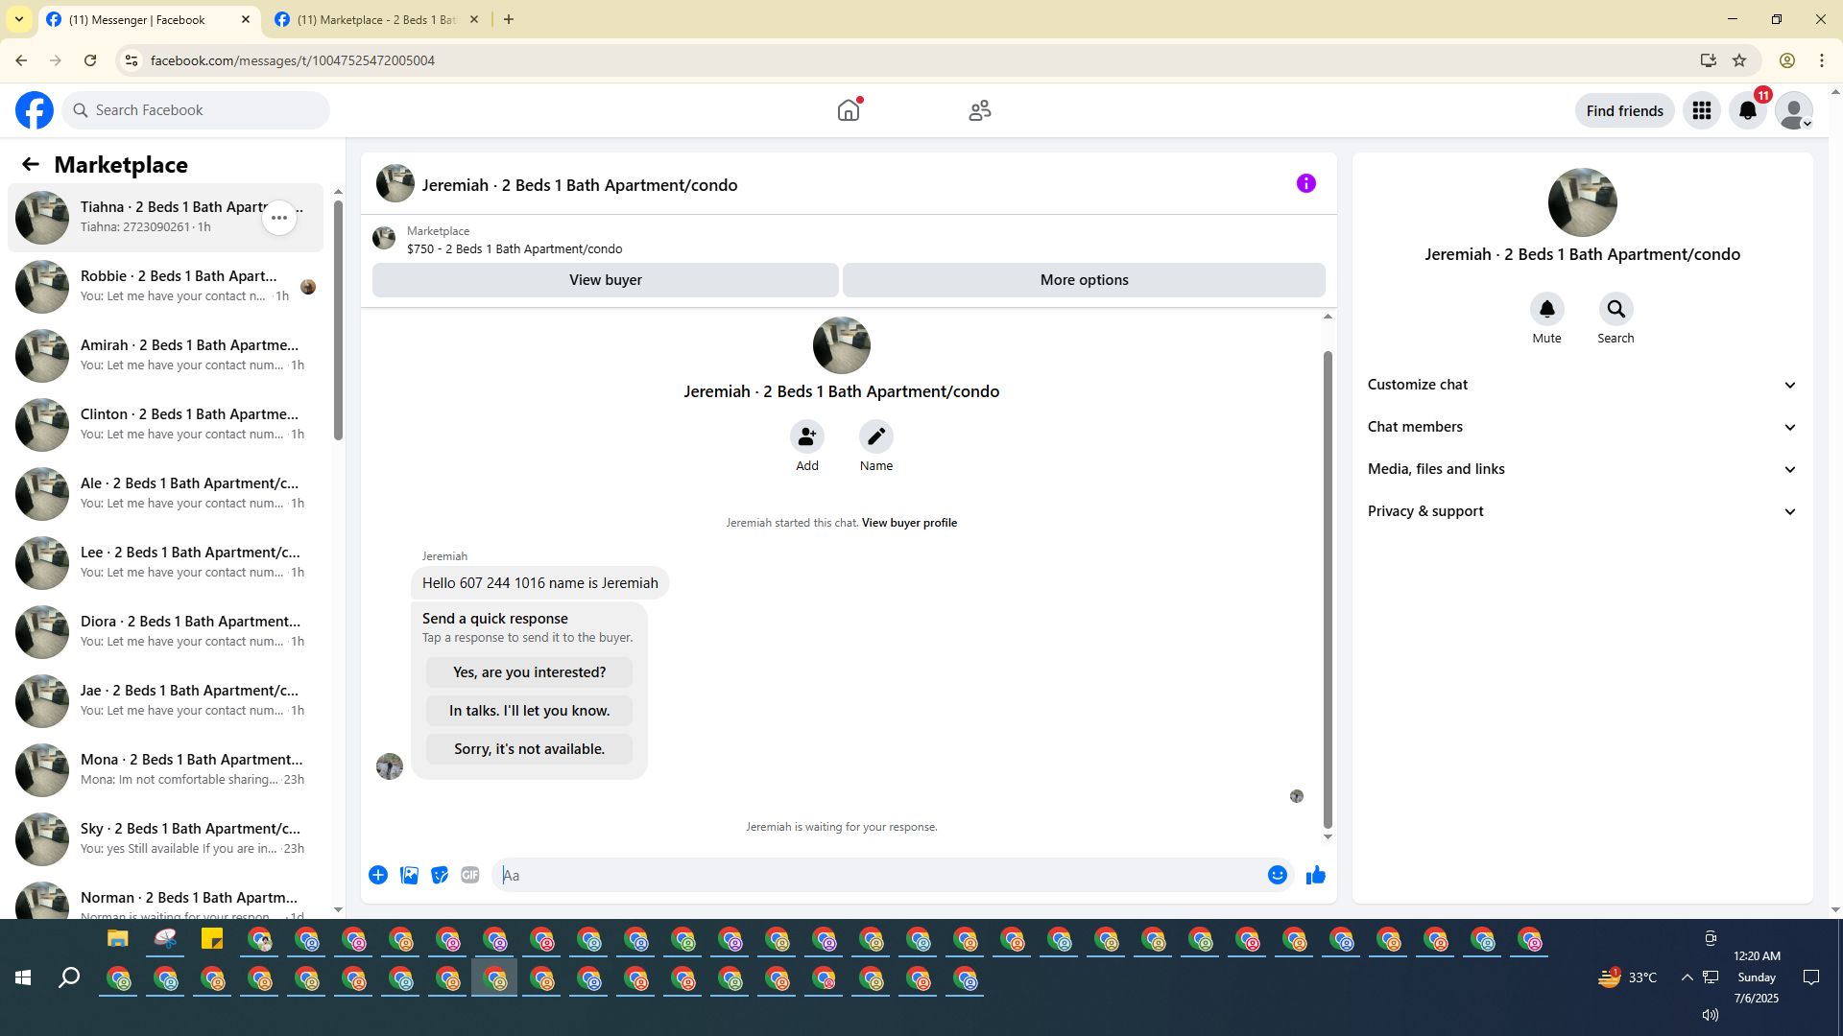Screen dimensions: 1843x1036
Task: Attach a file using the image icon
Action: pyautogui.click(x=409, y=875)
